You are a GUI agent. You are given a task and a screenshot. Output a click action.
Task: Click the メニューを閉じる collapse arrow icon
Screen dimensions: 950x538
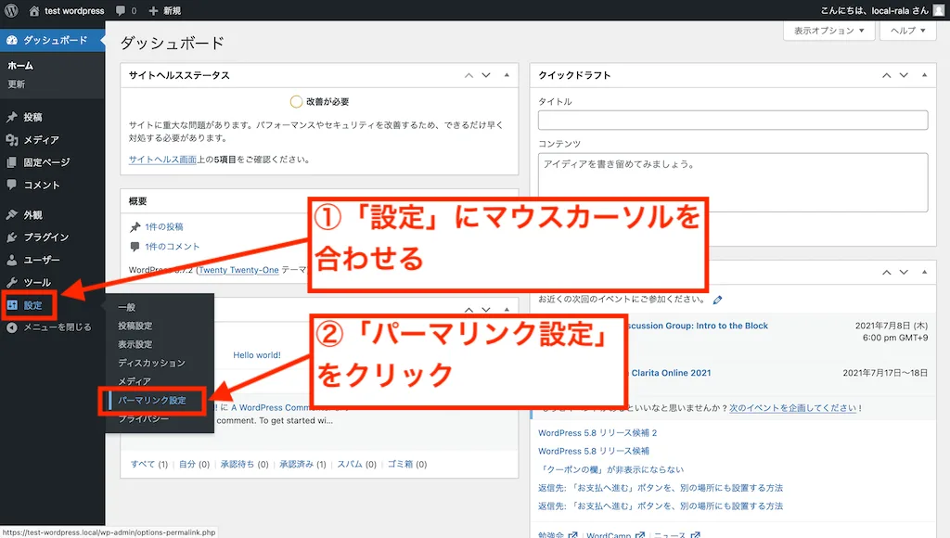tap(11, 327)
